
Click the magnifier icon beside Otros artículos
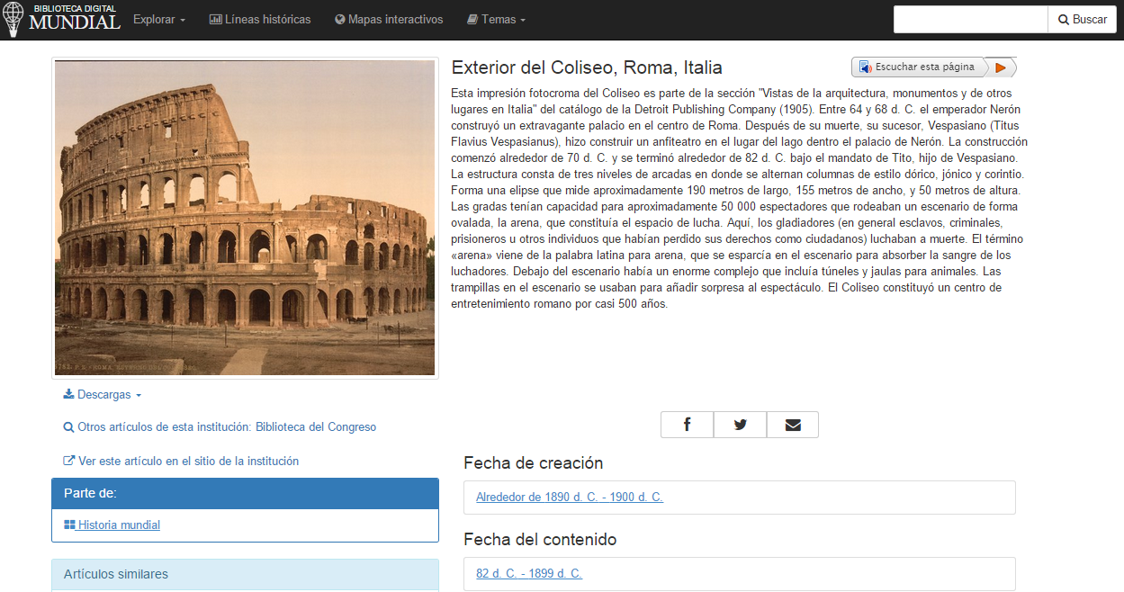[x=68, y=428]
